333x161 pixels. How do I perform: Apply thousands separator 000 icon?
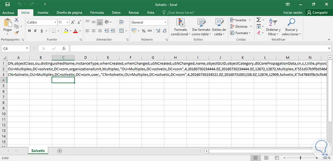click(x=150, y=31)
